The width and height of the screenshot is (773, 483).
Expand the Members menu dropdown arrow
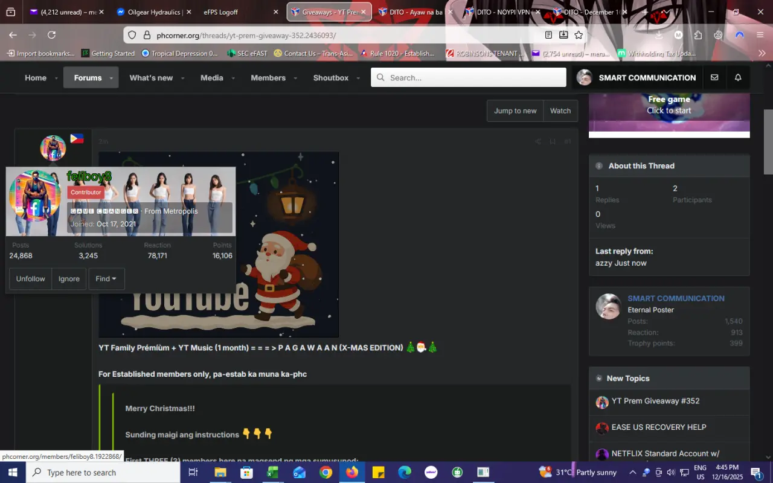pos(295,78)
